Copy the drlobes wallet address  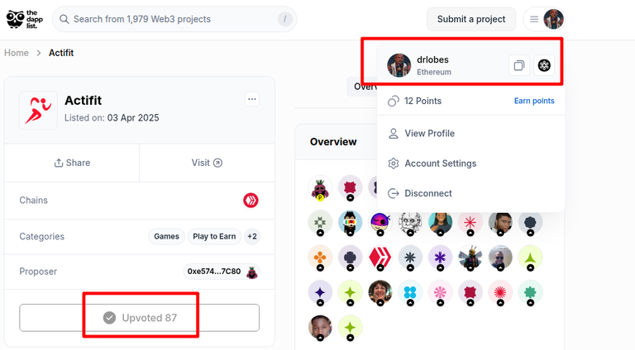click(x=518, y=65)
